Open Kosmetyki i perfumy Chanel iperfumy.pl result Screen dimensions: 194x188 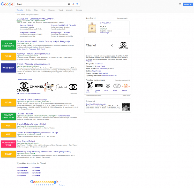(33, 54)
